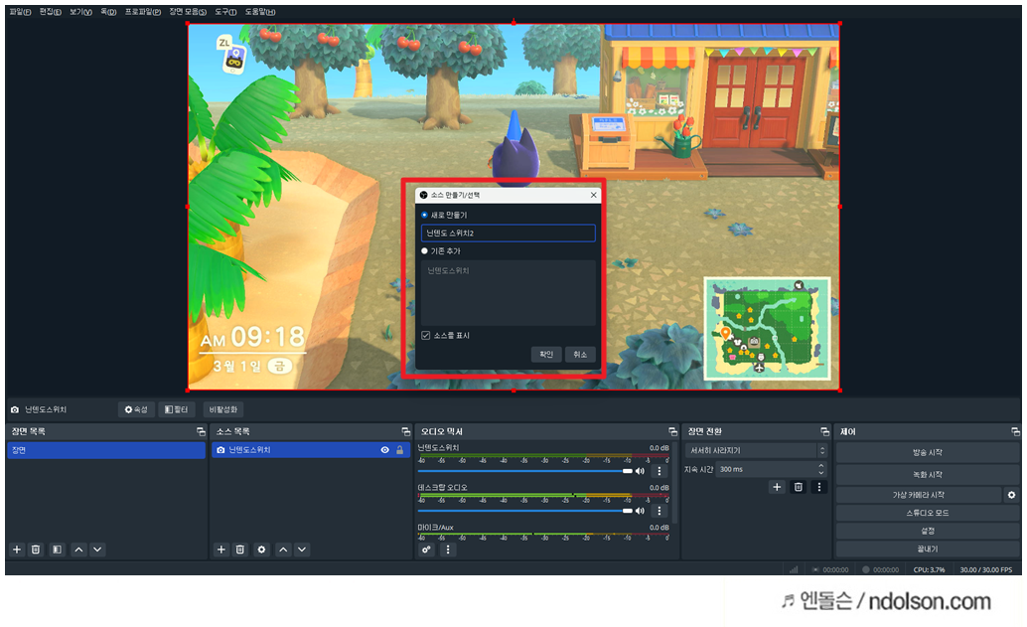Toggle the lock on 닌텐도스위치 source

[399, 450]
